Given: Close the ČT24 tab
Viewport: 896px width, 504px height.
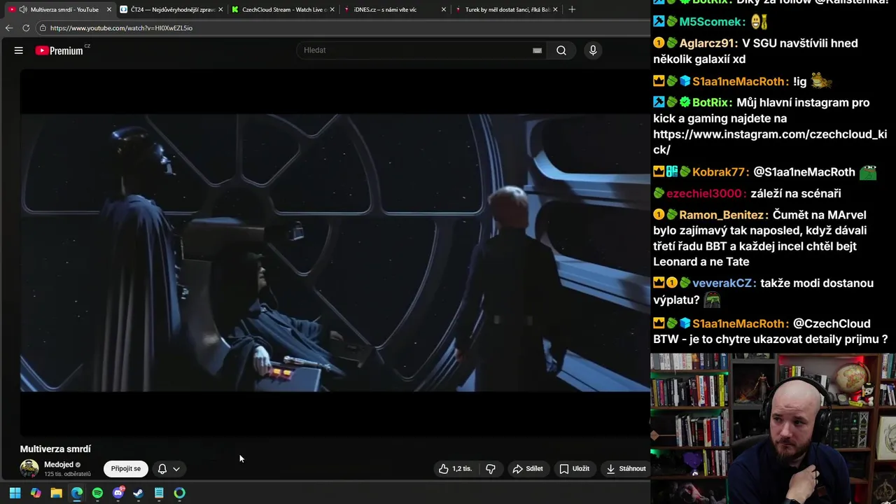Looking at the screenshot, I should (220, 10).
